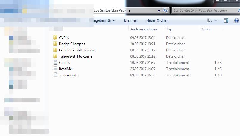240x136 pixels.
Task: Click the date 10.03.2017 19:21
Action: click(143, 44)
